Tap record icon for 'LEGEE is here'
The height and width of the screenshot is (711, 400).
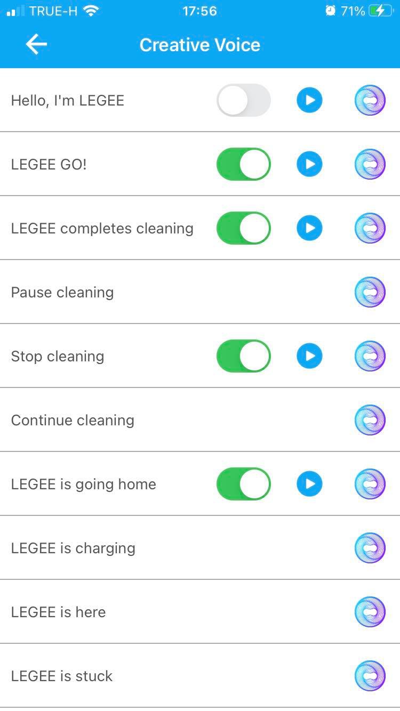point(370,612)
